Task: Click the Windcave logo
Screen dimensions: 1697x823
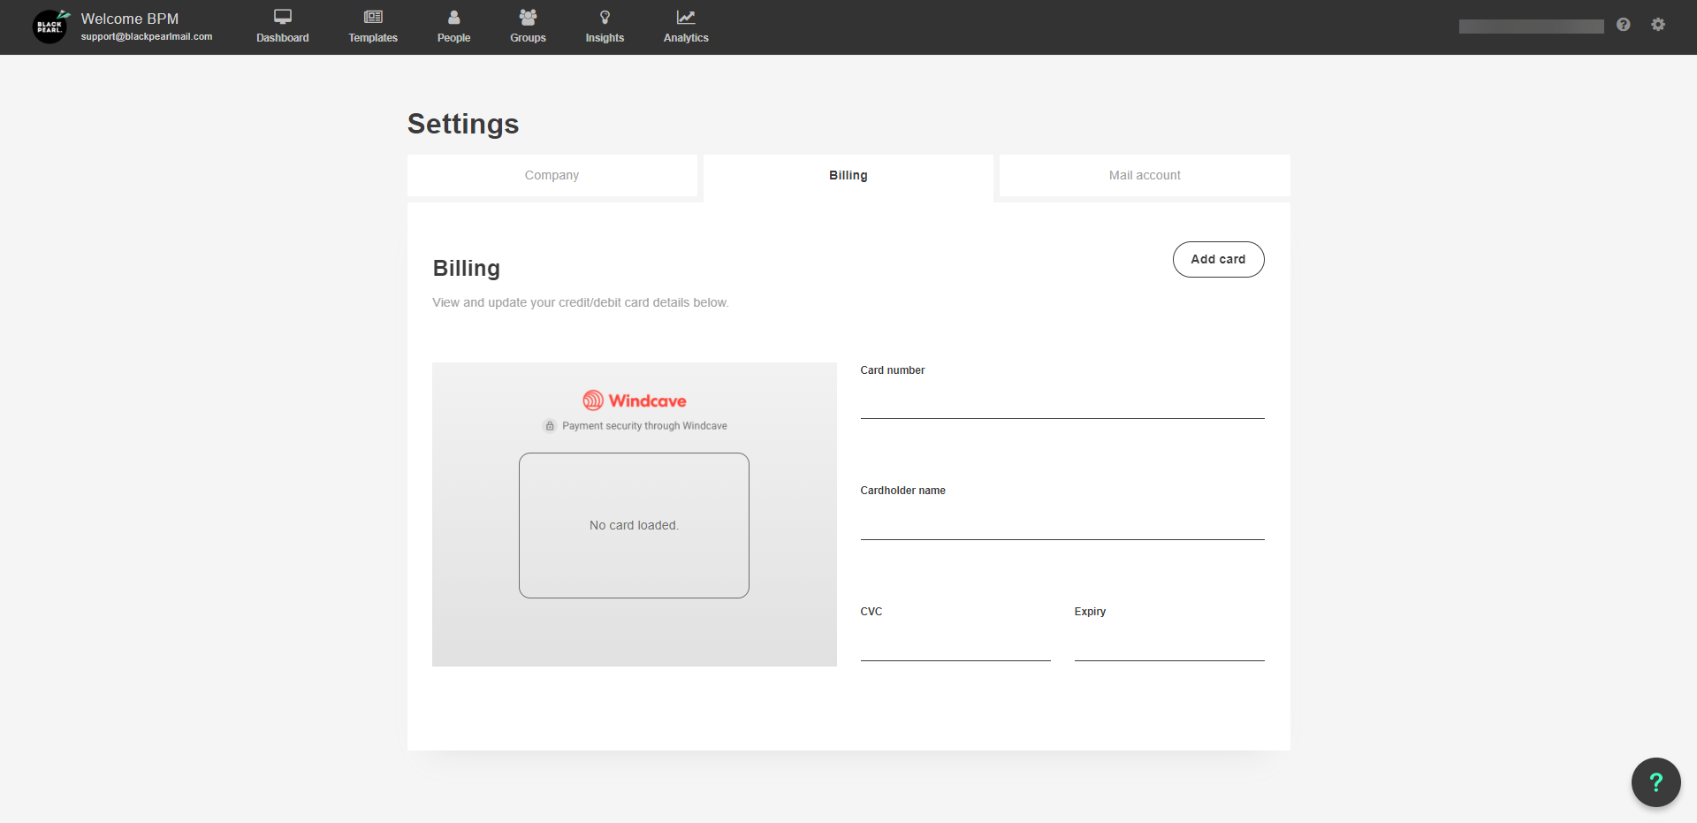Action: pyautogui.click(x=635, y=400)
